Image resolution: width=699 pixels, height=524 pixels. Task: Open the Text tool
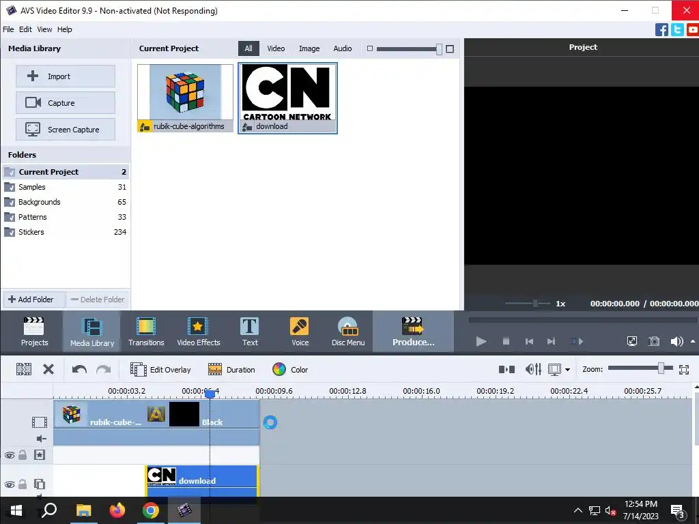click(250, 332)
